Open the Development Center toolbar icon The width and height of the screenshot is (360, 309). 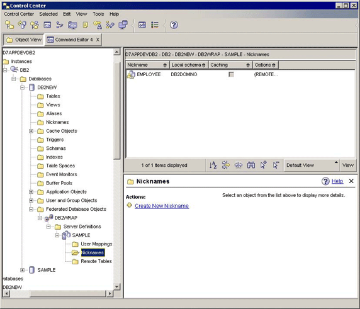coord(110,25)
